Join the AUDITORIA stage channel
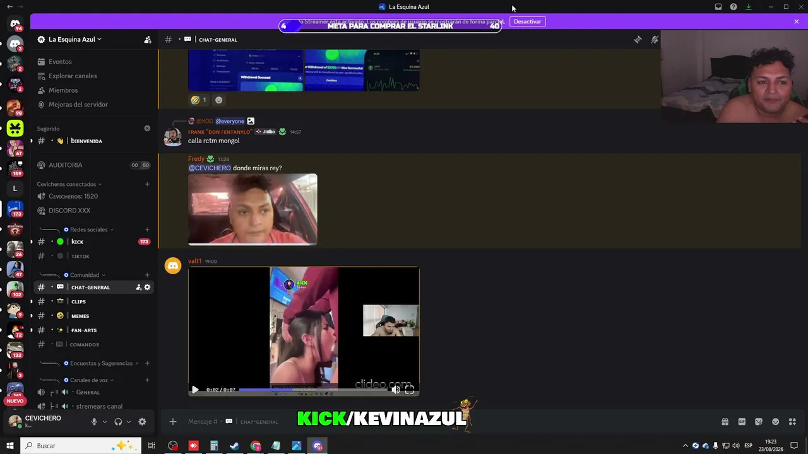 coord(95,165)
